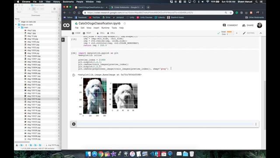The image size is (280, 158).
Task: Open the EDITING mode dropdown
Action: coord(248,33)
